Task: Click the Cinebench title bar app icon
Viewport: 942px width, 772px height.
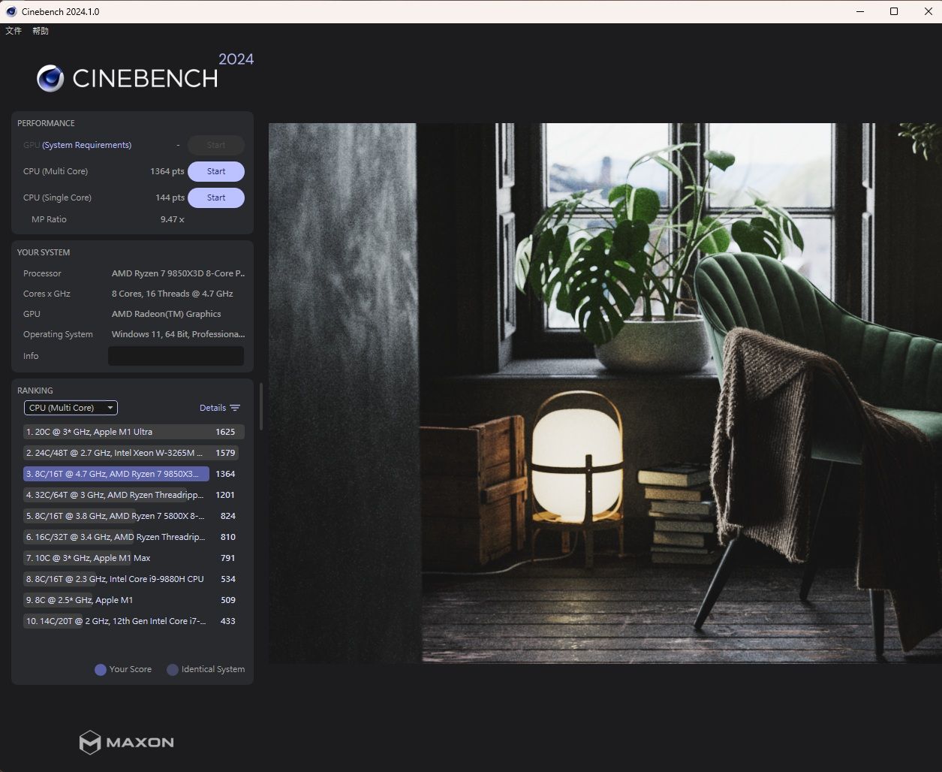Action: 11,11
